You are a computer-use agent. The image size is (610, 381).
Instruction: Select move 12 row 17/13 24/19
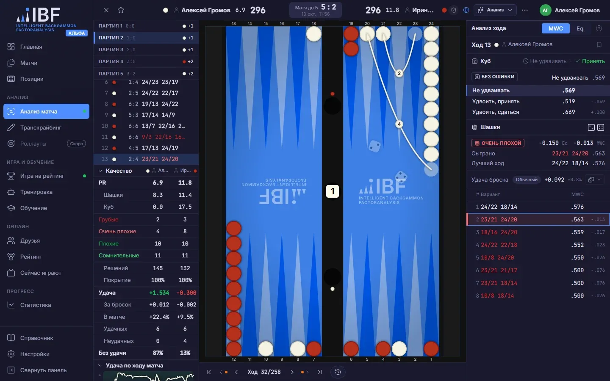pyautogui.click(x=146, y=148)
